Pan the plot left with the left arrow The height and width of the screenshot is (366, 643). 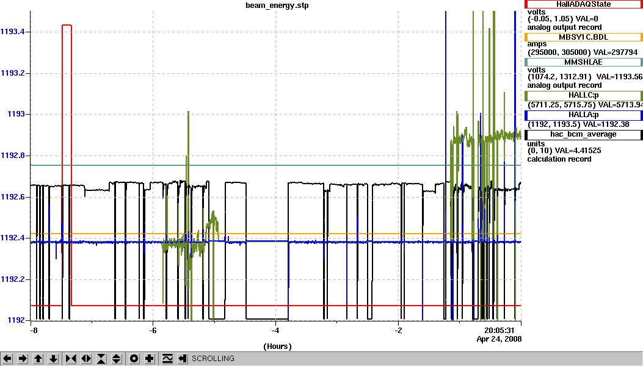click(x=7, y=359)
